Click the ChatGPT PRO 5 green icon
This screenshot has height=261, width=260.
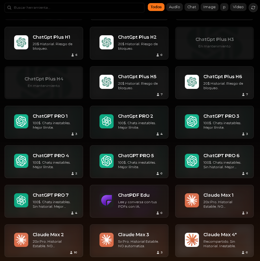click(x=107, y=161)
